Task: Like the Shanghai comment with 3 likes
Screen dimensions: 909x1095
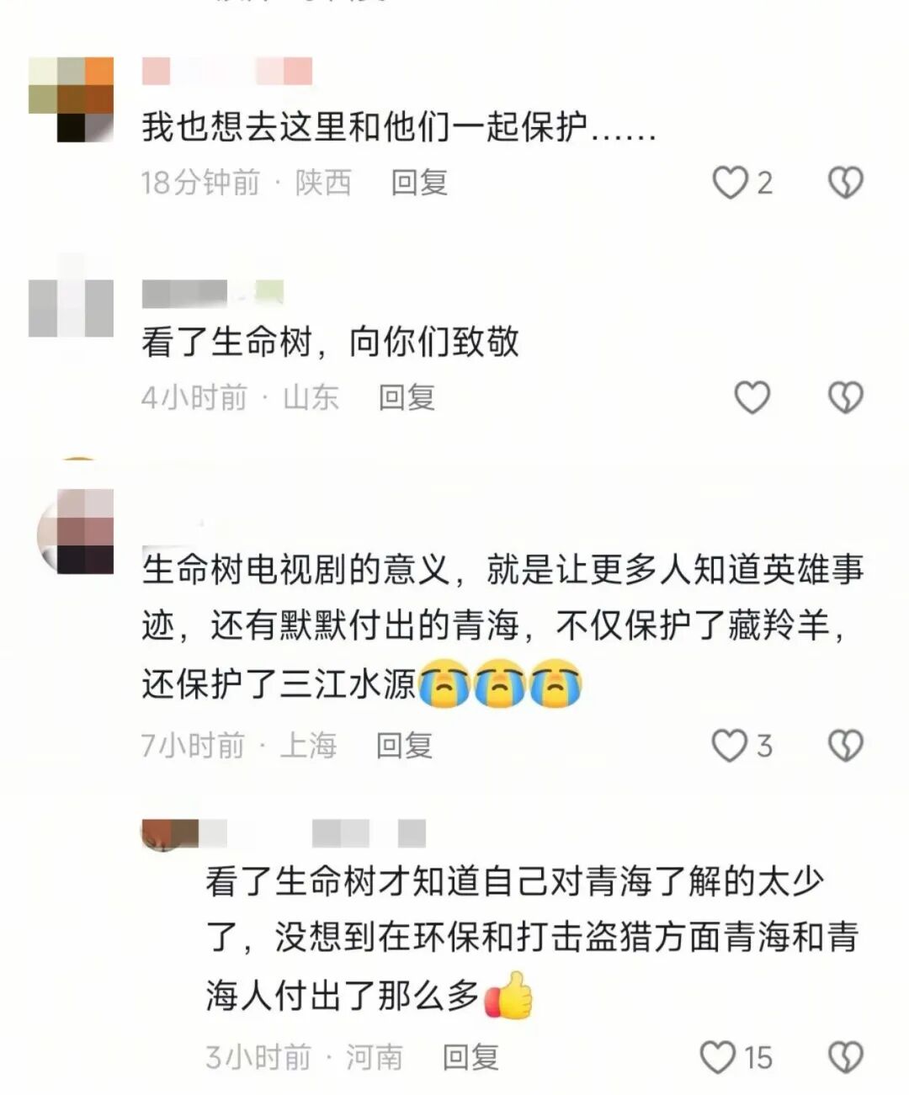Action: pos(729,746)
